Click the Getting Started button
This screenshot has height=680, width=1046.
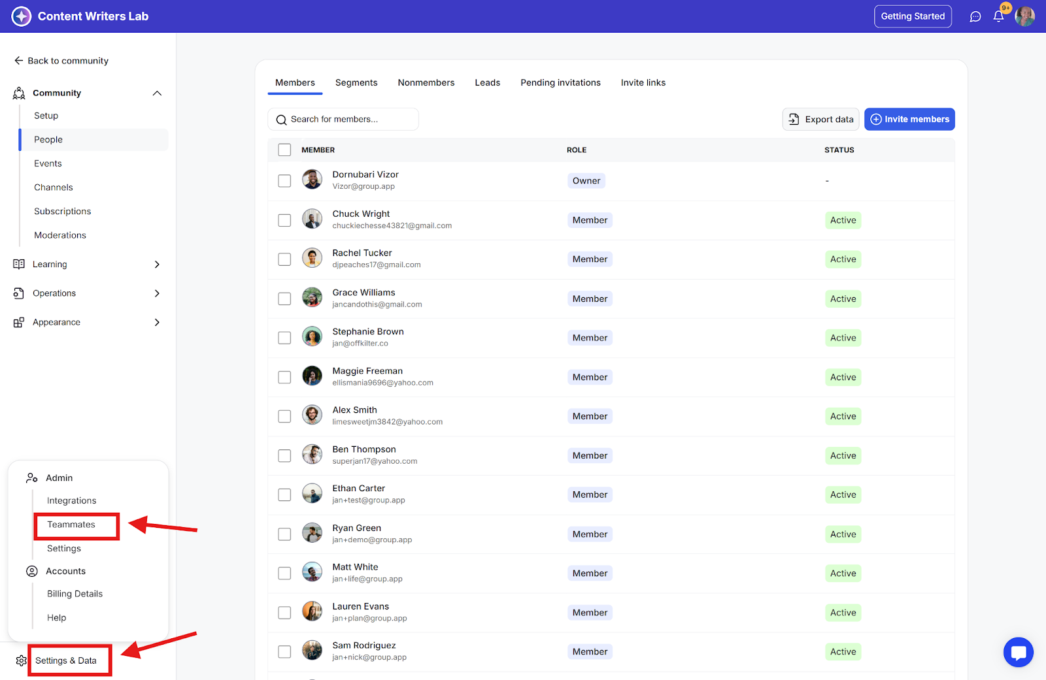point(913,16)
